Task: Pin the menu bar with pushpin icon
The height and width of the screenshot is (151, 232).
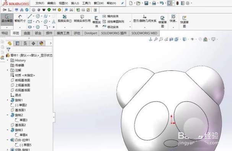Action: point(122,3)
